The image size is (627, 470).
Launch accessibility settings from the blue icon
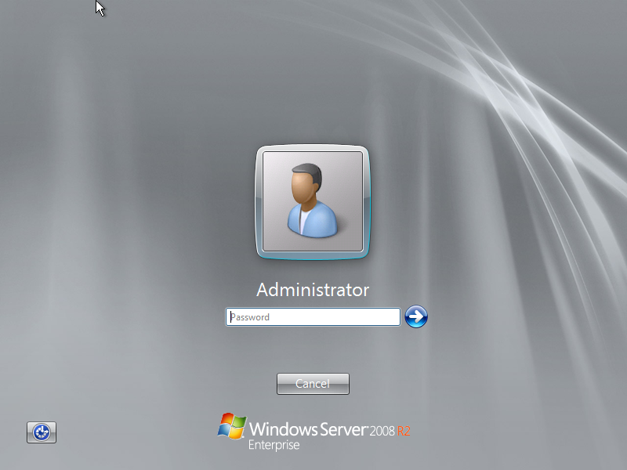[x=42, y=432]
